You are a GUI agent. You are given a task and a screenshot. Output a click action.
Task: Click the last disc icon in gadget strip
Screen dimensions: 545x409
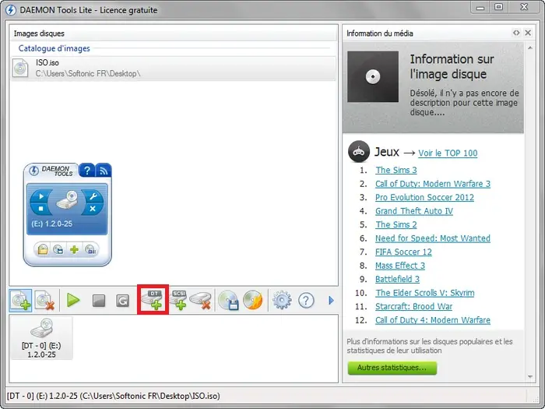(90, 249)
